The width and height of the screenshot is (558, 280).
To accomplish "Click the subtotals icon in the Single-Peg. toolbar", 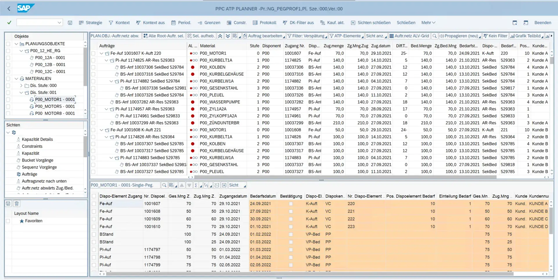I will pos(207,185).
